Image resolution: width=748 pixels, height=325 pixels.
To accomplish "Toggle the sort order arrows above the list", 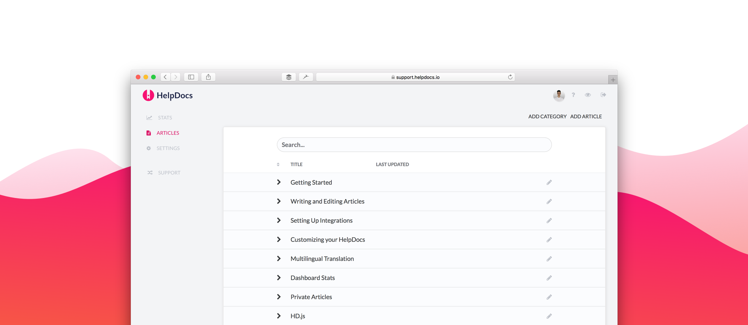I will click(278, 164).
